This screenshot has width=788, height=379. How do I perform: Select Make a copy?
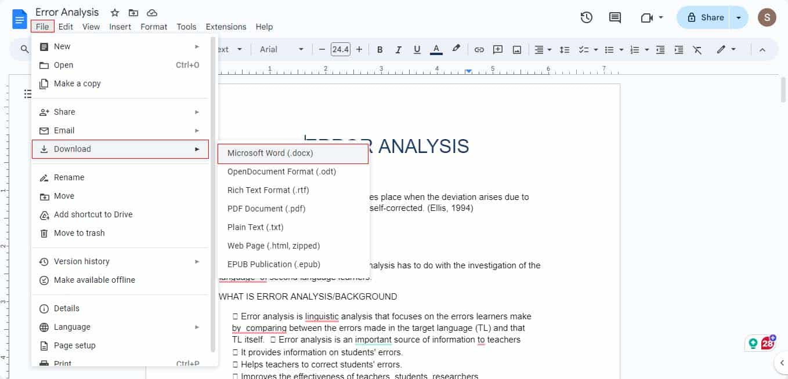[x=120, y=83]
